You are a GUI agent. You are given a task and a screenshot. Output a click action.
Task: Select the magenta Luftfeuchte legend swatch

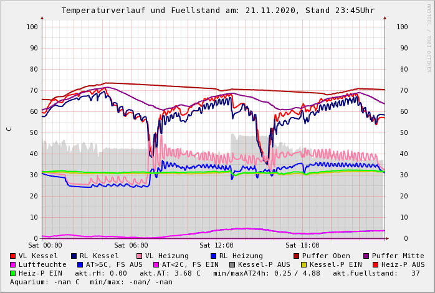click(13, 264)
